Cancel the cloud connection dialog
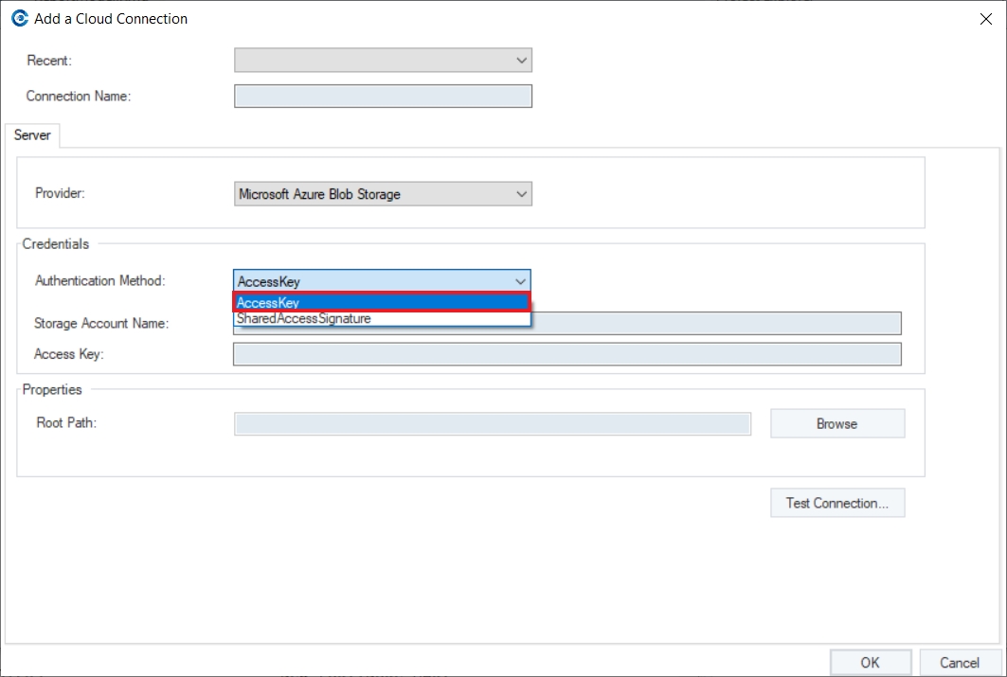Image resolution: width=1007 pixels, height=677 pixels. (960, 663)
